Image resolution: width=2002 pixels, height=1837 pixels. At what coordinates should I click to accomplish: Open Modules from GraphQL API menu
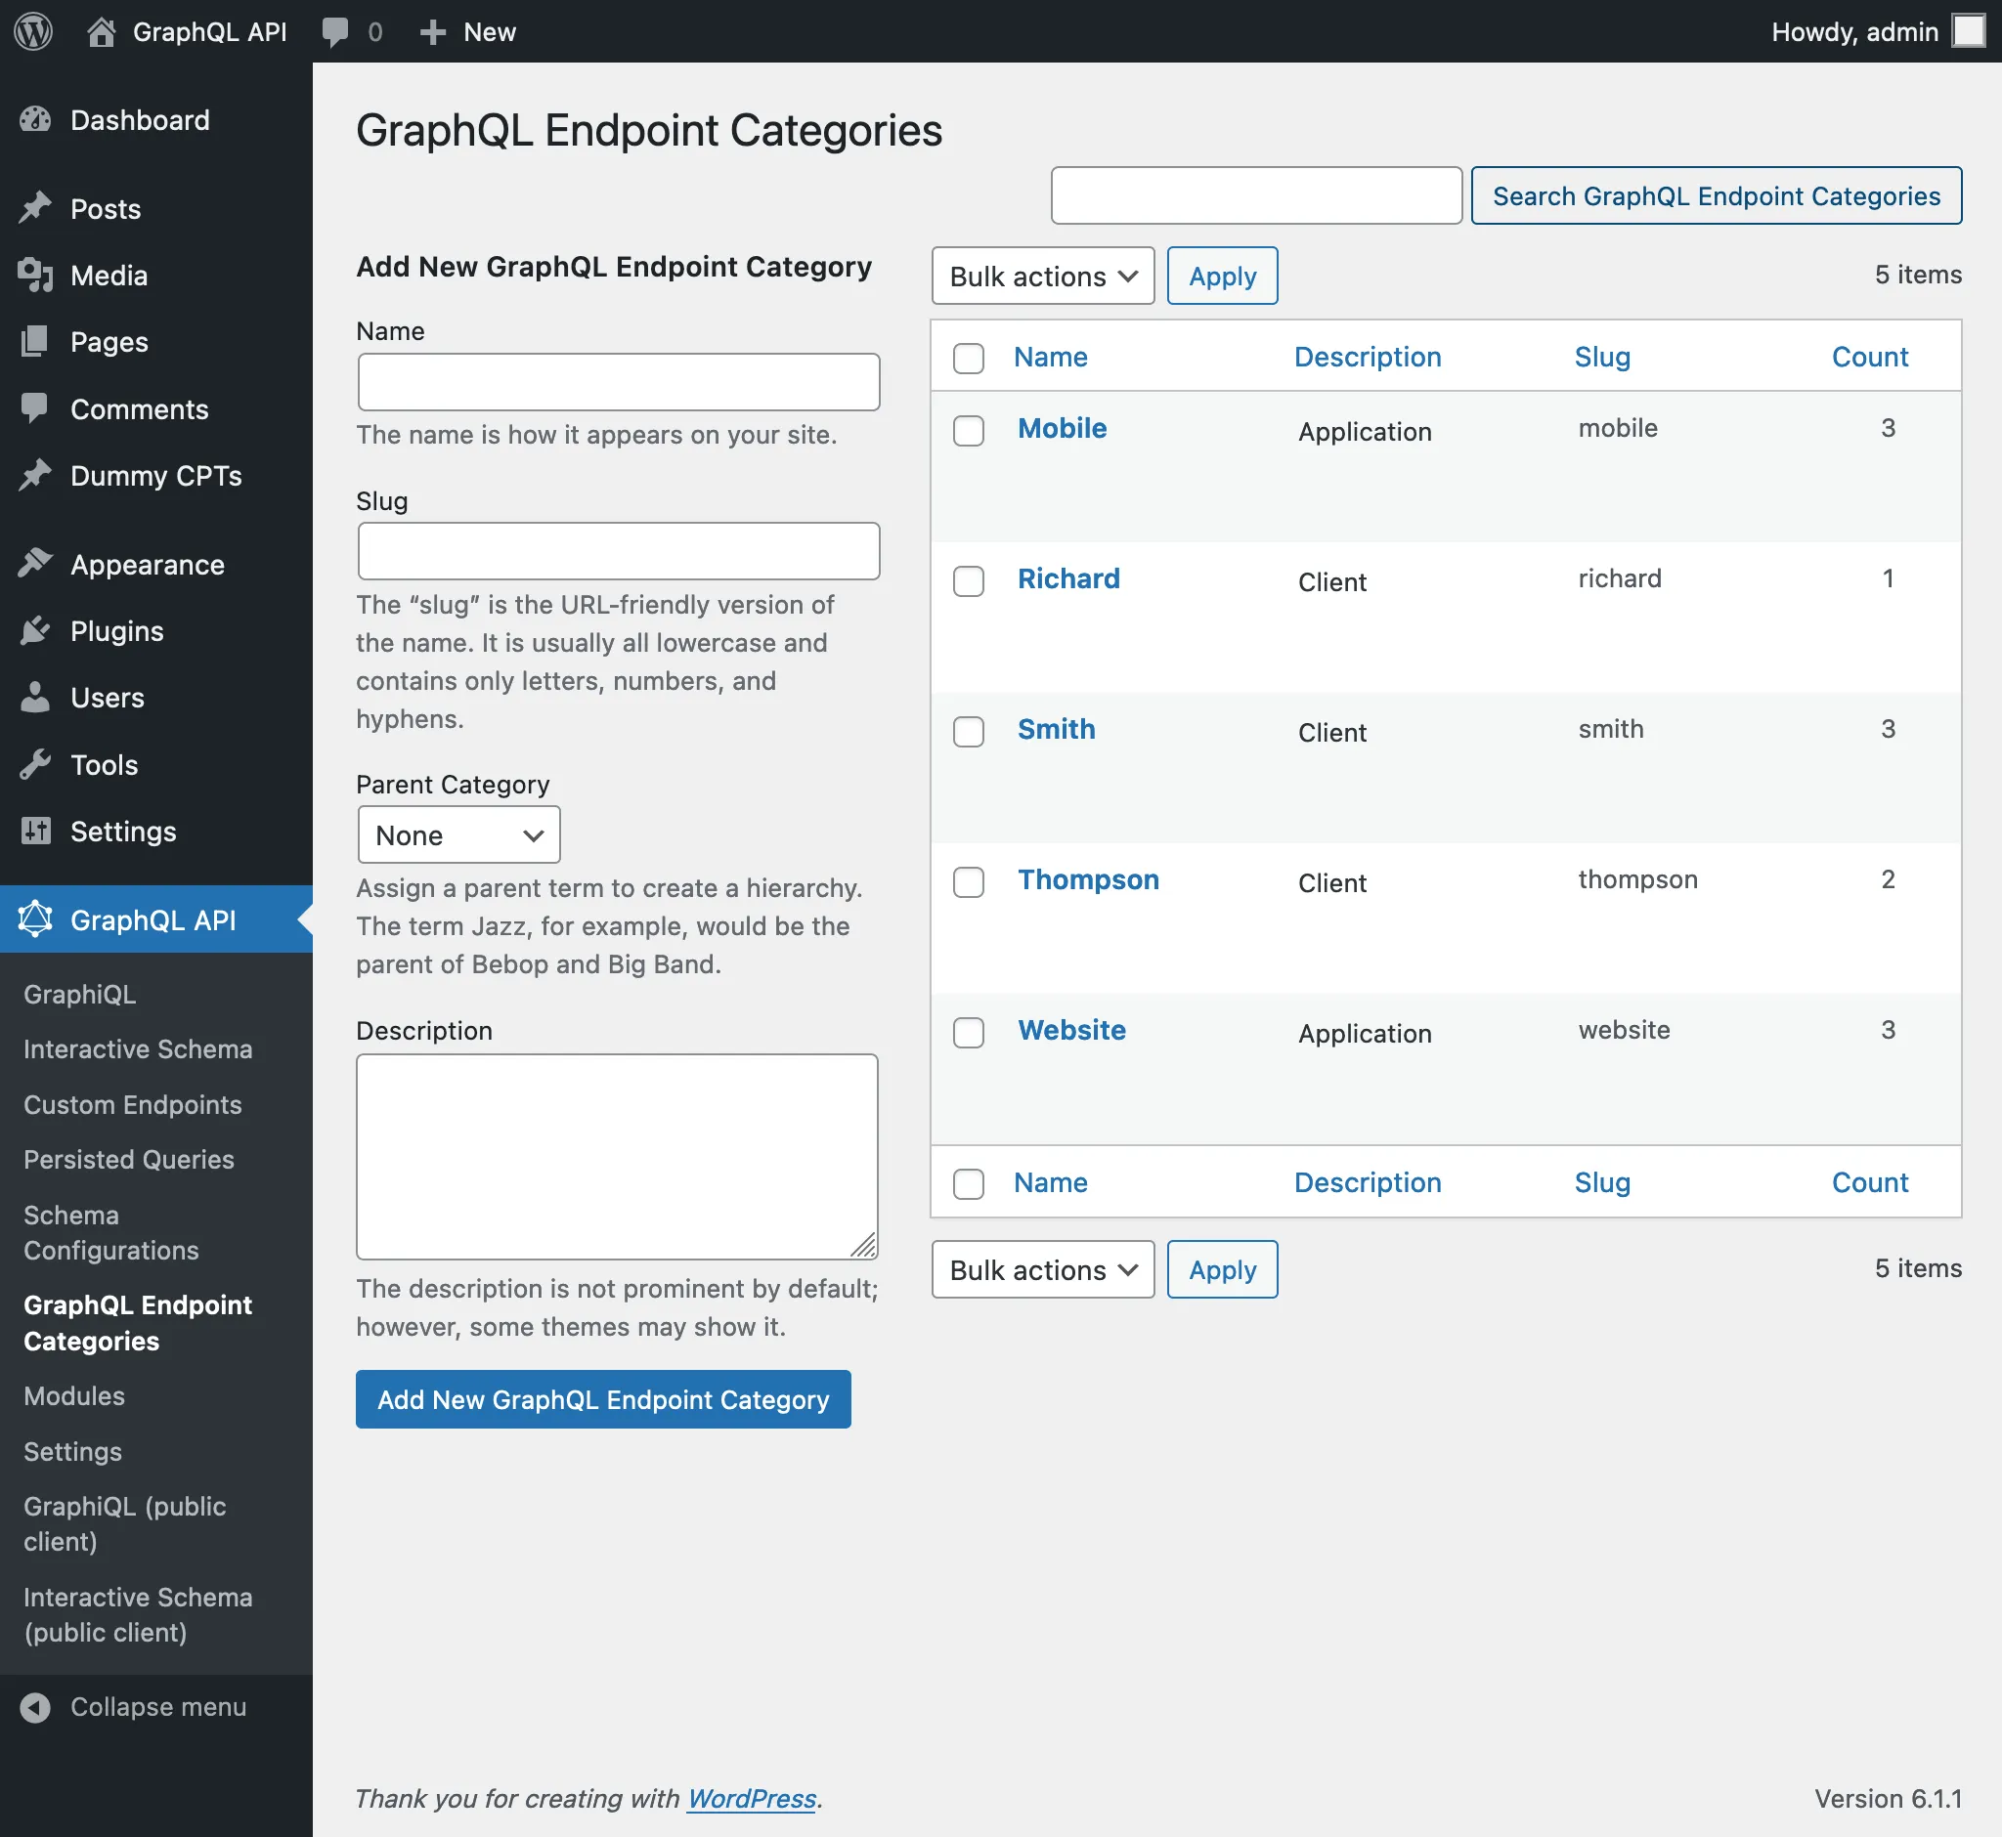tap(73, 1394)
